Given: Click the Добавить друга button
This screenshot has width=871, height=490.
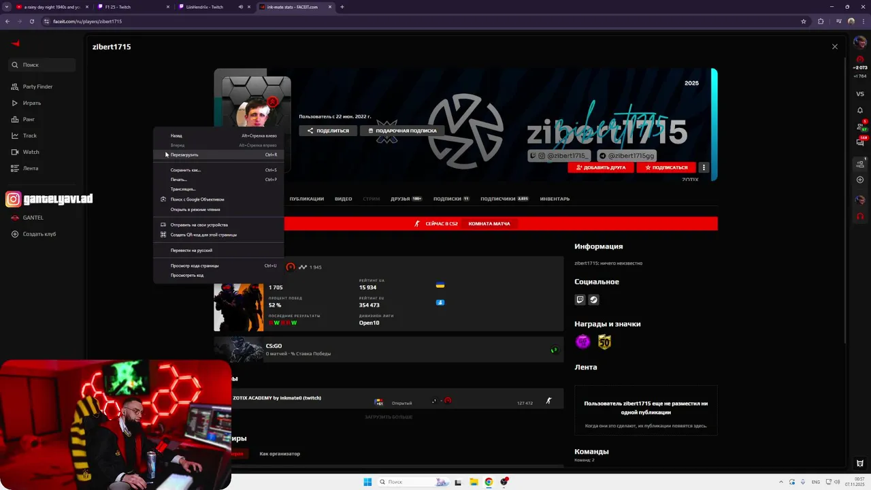Looking at the screenshot, I should click(x=601, y=167).
